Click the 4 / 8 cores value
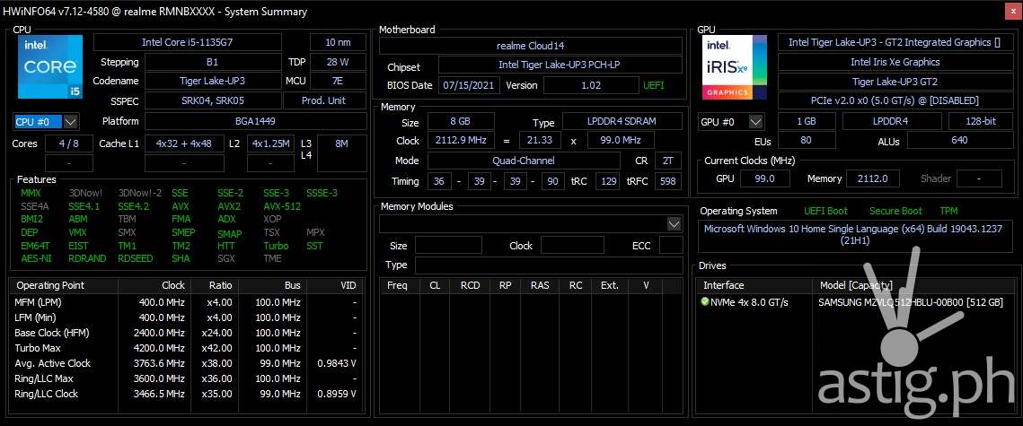 [x=70, y=144]
